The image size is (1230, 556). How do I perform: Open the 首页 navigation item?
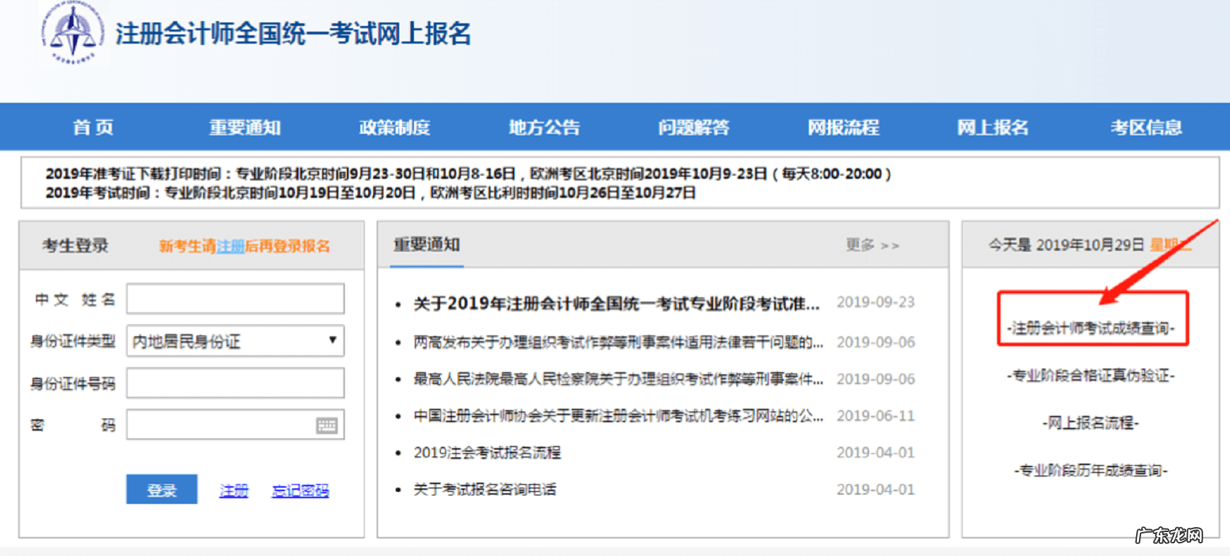(x=93, y=128)
